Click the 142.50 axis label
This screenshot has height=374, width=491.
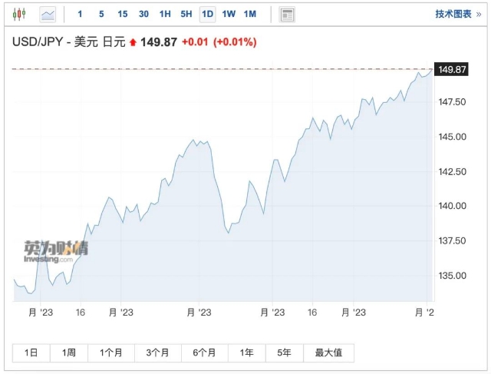click(452, 171)
